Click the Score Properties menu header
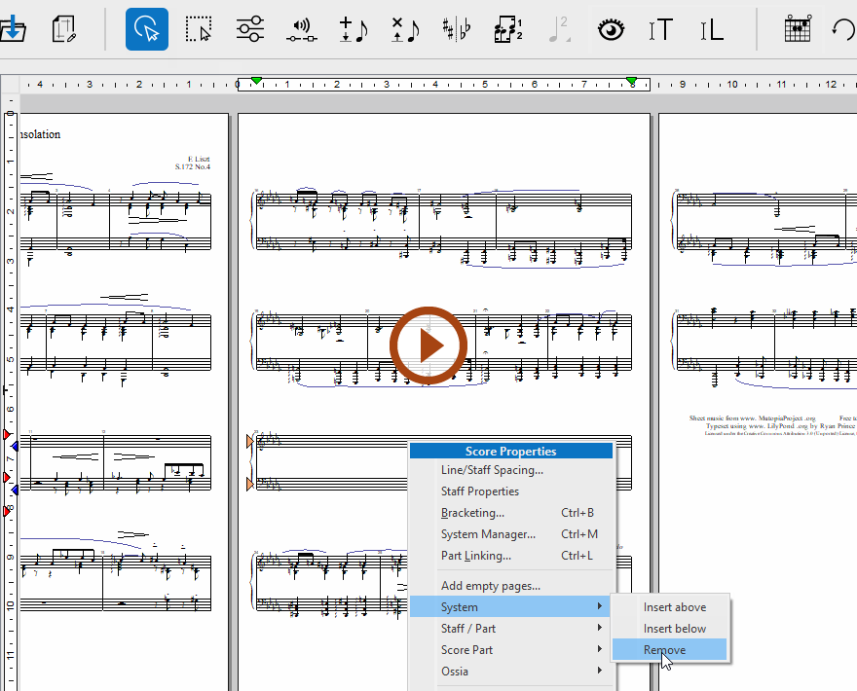Image resolution: width=857 pixels, height=691 pixels. click(511, 451)
